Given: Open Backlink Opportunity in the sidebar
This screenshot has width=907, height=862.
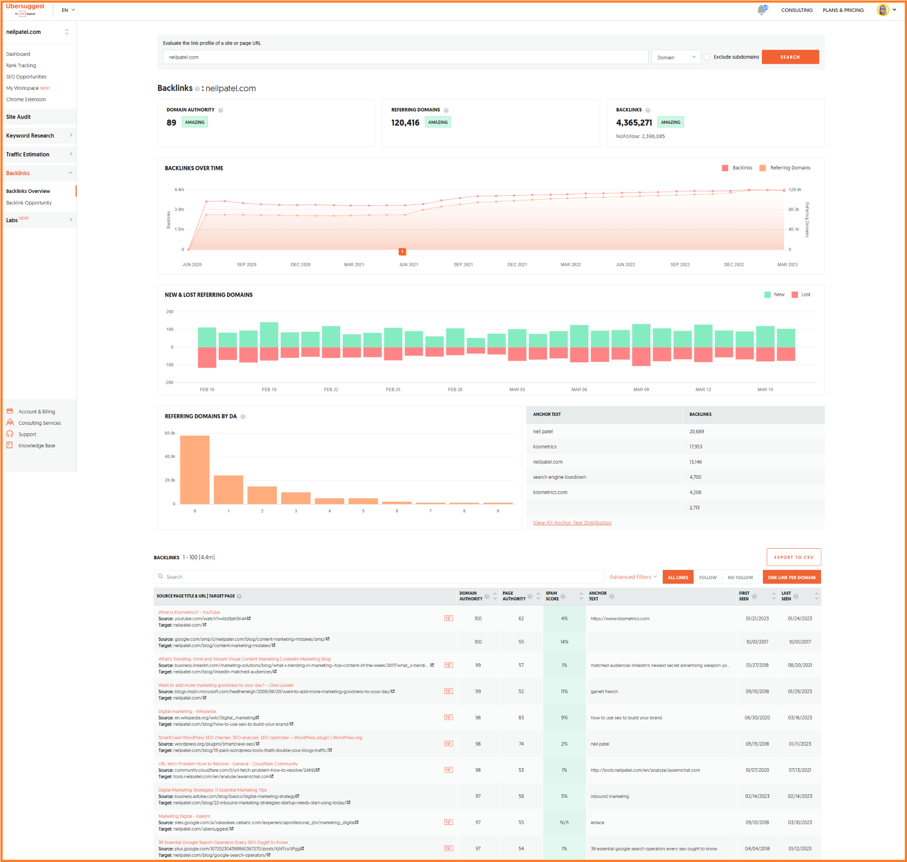Looking at the screenshot, I should 29,203.
